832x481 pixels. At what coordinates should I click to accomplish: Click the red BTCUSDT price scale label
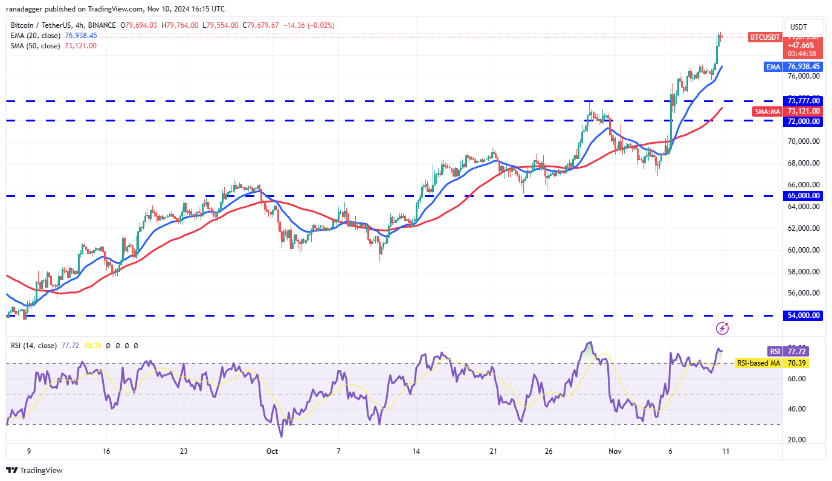tap(764, 37)
